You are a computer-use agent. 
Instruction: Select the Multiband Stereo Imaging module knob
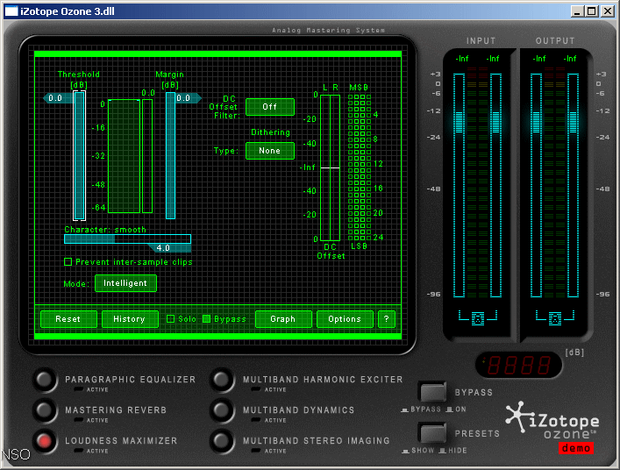point(222,440)
